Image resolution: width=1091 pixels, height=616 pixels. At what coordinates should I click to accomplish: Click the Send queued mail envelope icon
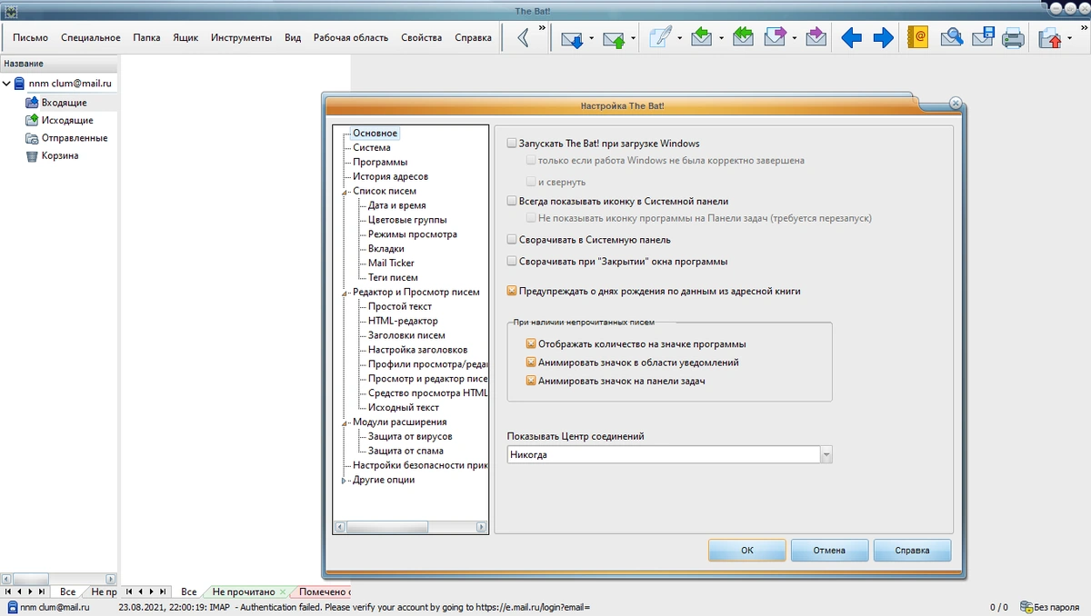point(614,38)
